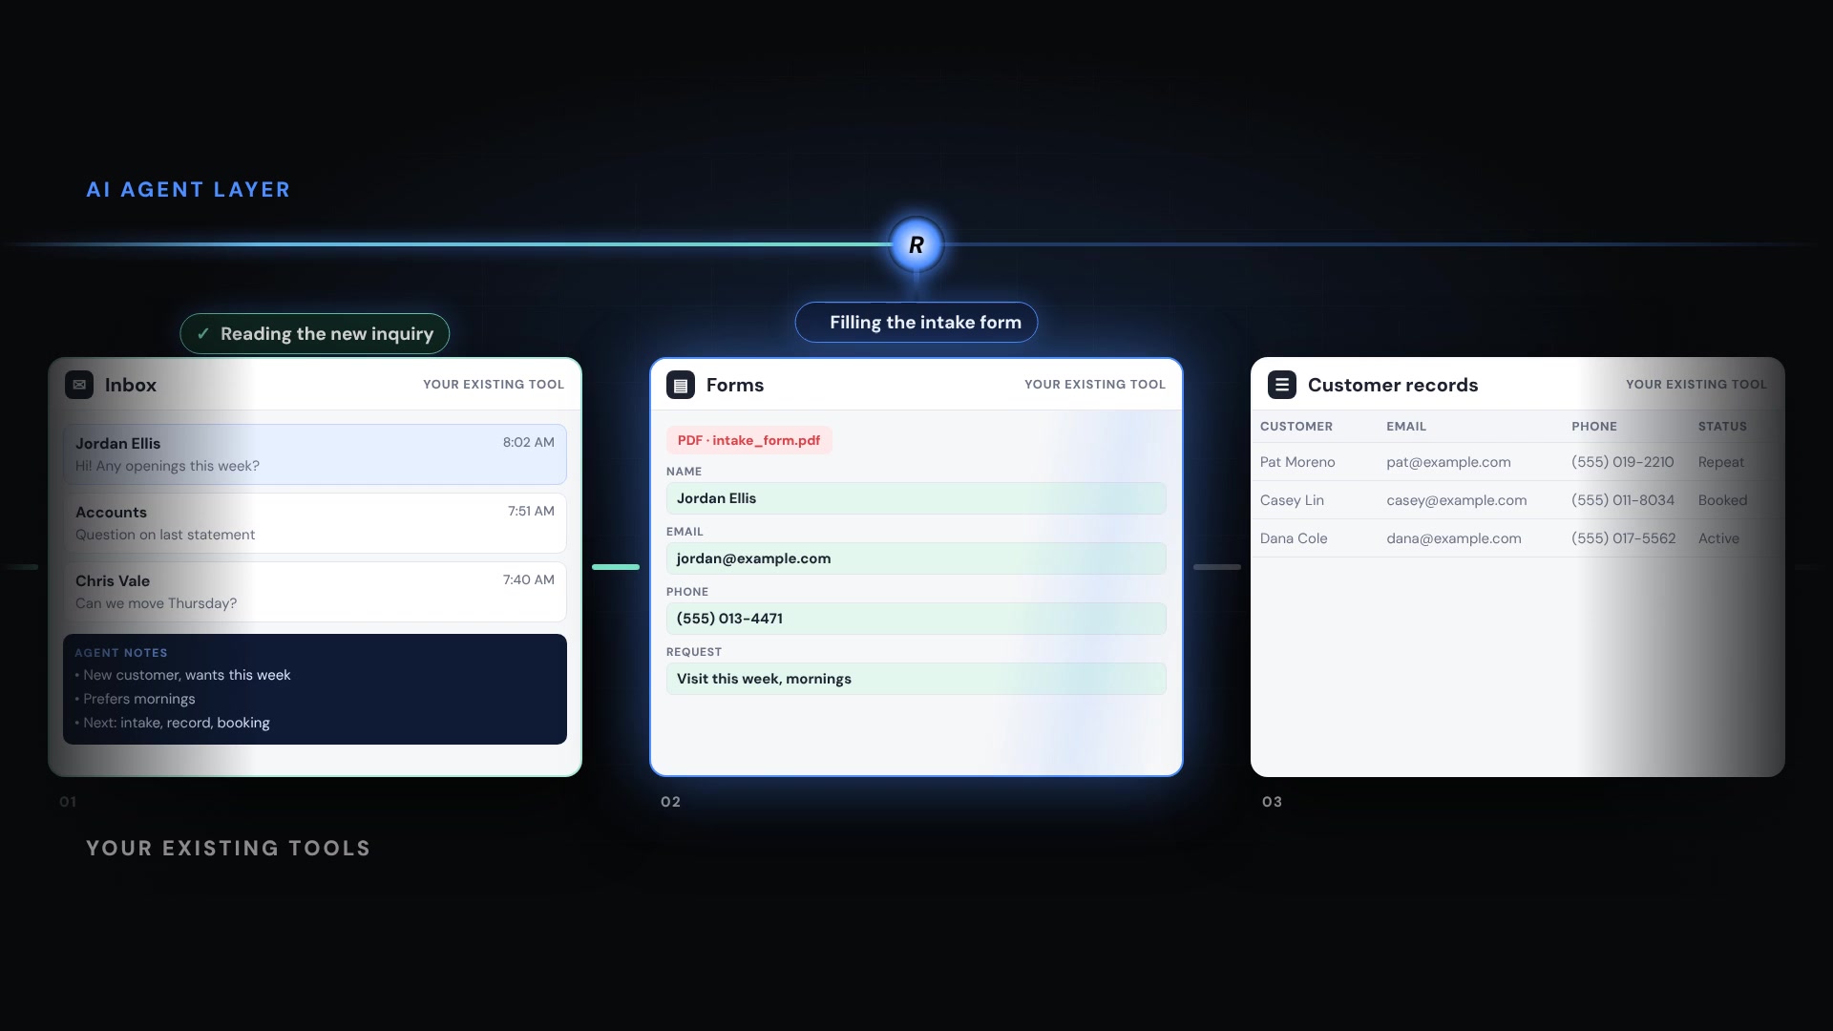Click phone number (555) 011-8034
The image size is (1833, 1031).
(x=1623, y=500)
